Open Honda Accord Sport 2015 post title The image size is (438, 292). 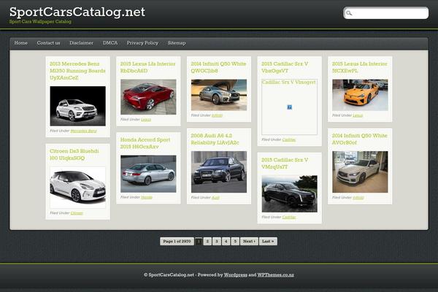(145, 143)
